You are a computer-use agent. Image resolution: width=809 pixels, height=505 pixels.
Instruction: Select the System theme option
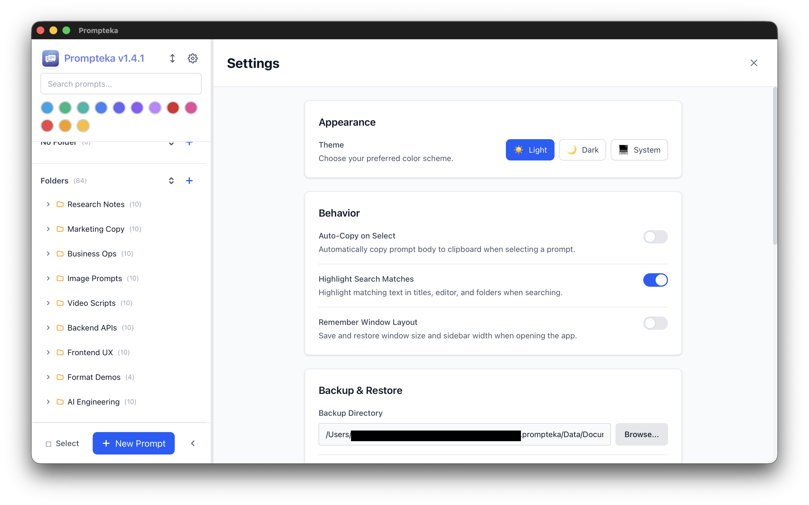tap(639, 150)
